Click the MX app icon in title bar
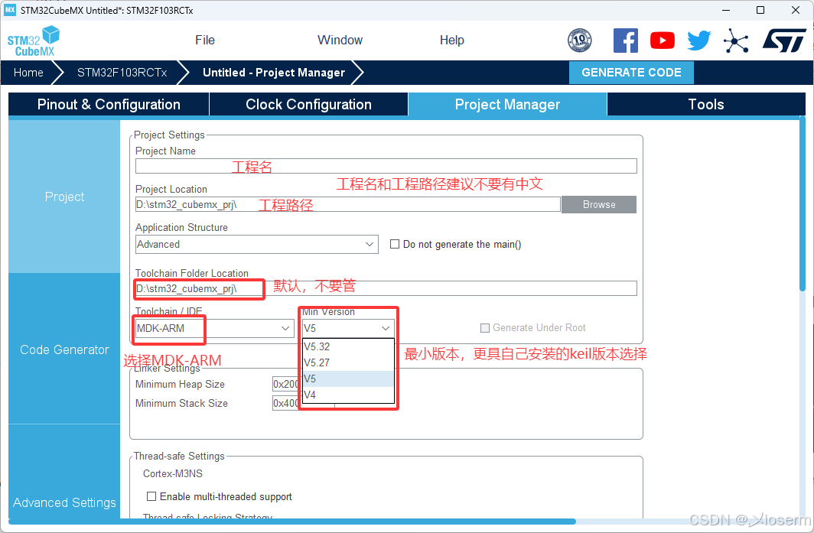The image size is (814, 533). tap(10, 10)
